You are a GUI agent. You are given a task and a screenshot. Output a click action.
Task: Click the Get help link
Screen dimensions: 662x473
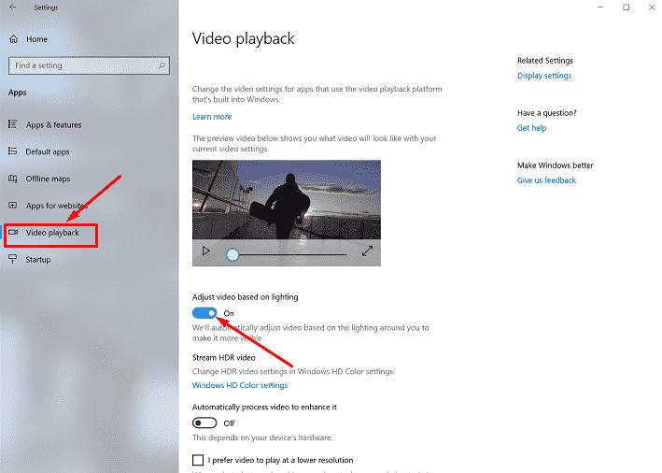click(531, 128)
